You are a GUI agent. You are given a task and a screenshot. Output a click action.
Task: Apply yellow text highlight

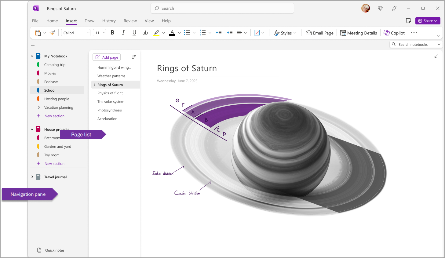[x=156, y=32]
